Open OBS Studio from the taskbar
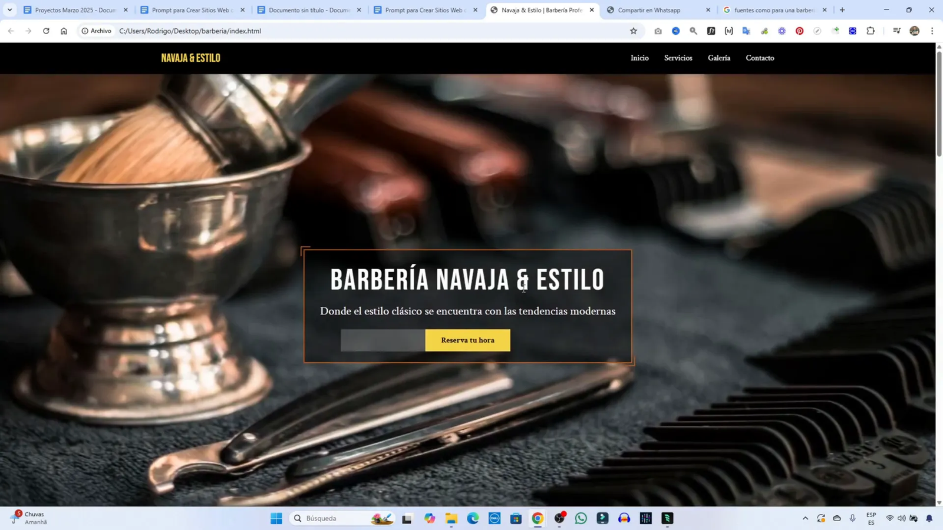The width and height of the screenshot is (943, 530). tap(559, 518)
